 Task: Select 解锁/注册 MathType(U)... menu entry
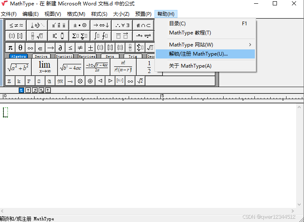(x=205, y=54)
